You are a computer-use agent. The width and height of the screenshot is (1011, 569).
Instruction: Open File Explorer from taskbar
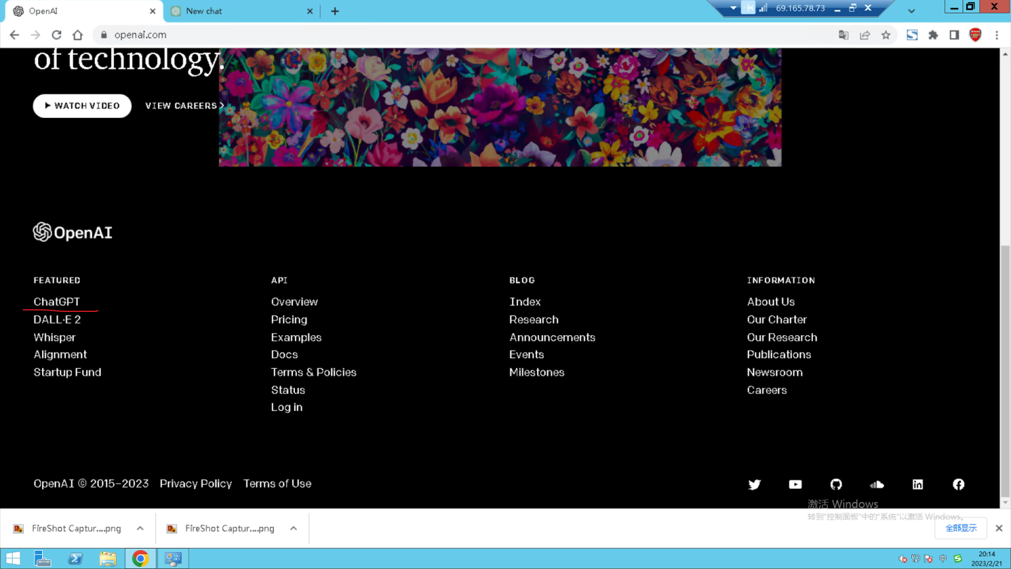click(107, 558)
